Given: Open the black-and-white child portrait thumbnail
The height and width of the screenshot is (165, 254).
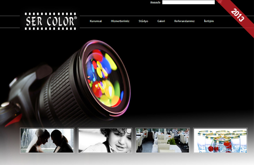Looking at the screenshot, I should (x=105, y=140).
